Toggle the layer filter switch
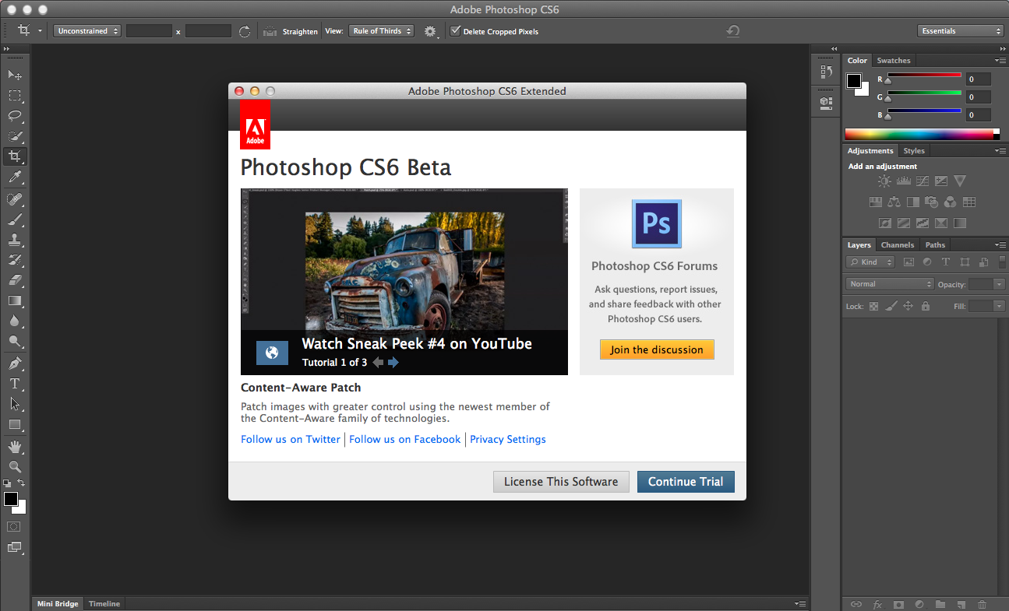Image resolution: width=1009 pixels, height=611 pixels. (x=1002, y=262)
